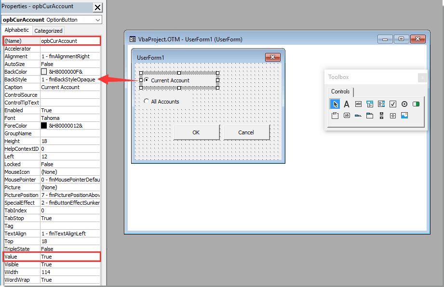The image size is (444, 287).
Task: Select the Controls tab in the Toolbox
Action: click(x=340, y=91)
